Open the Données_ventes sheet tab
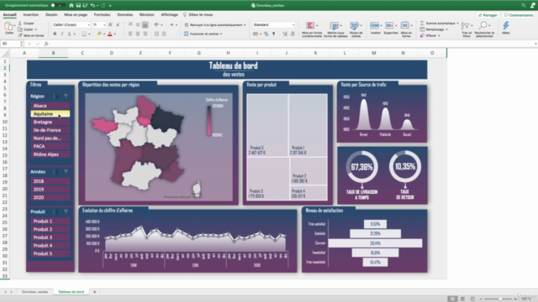This screenshot has height=302, width=538. click(34, 292)
